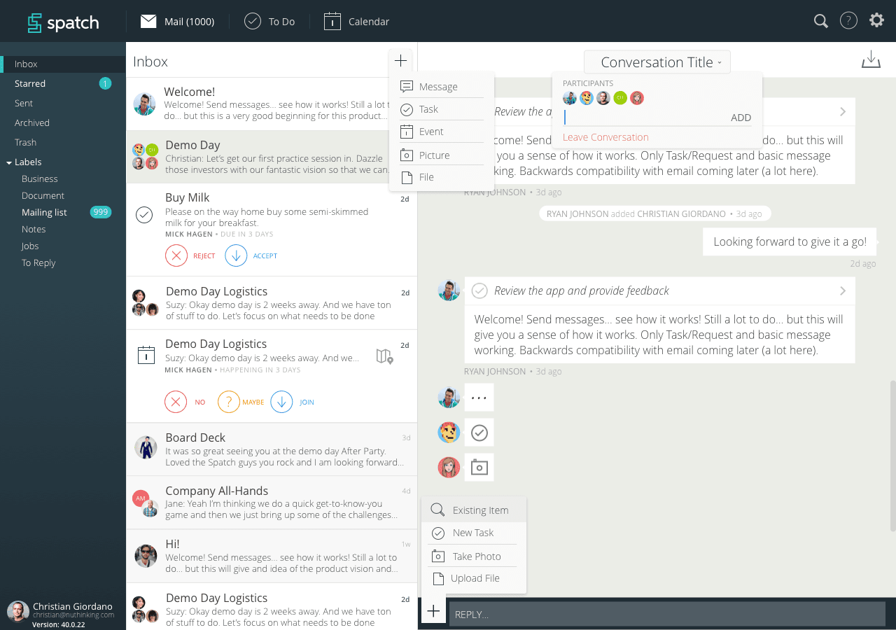Click the archive download tray icon
The width and height of the screenshot is (896, 630).
(871, 59)
